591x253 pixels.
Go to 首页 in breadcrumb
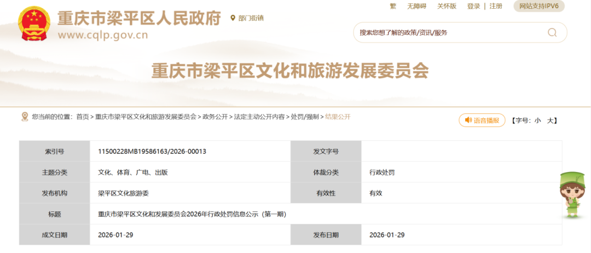(82, 117)
